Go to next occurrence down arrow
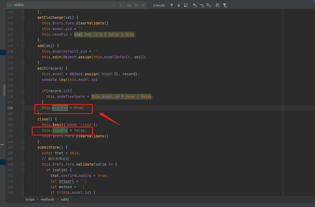Viewport: 315px width, 207px height. pyautogui.click(x=178, y=5)
